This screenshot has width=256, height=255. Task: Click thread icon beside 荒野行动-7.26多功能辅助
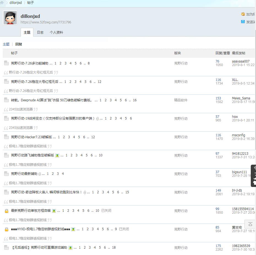pos(6,63)
